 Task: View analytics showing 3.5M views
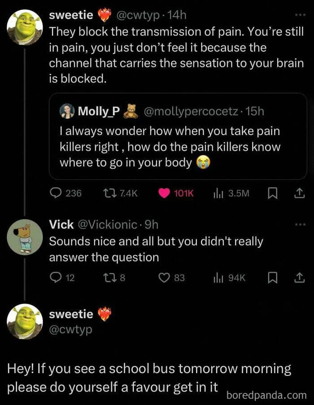coord(218,193)
